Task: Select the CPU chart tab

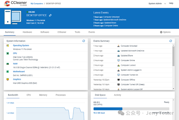Action: coord(29,95)
